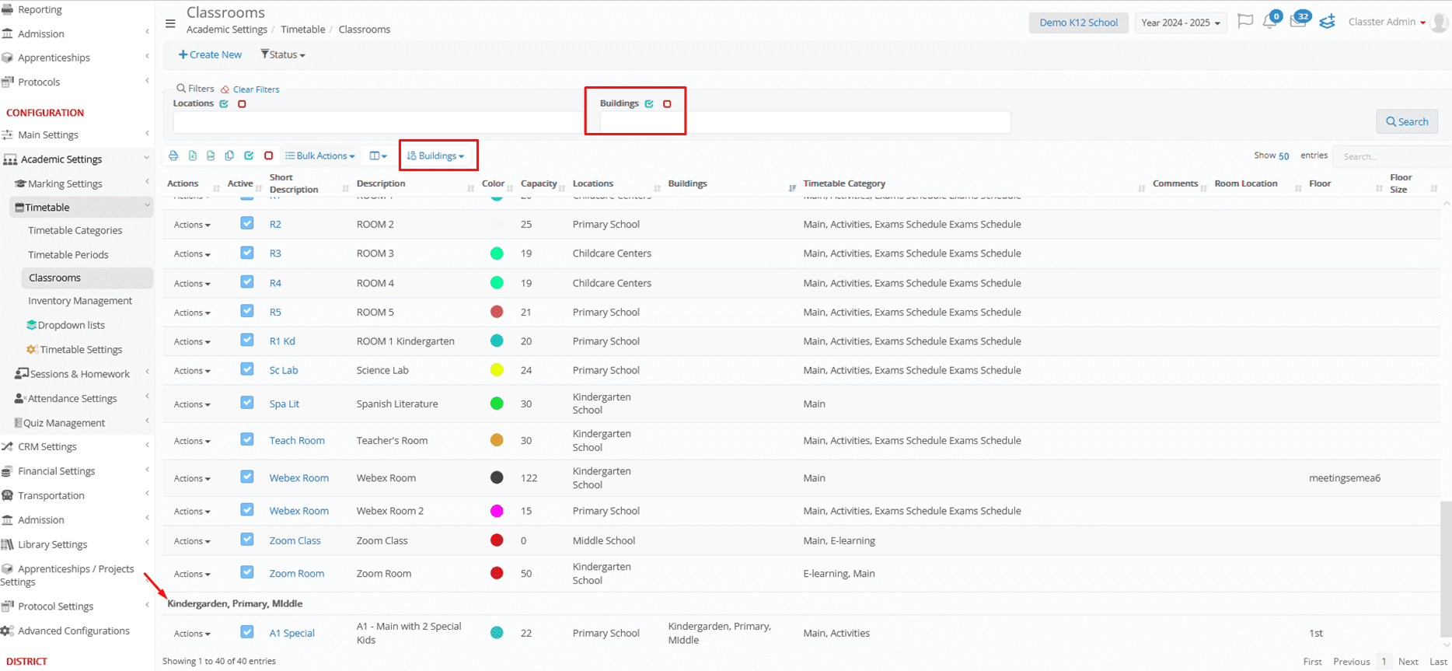Screen dimensions: 1452x671
Task: Open the notifications bell showing 0
Action: 1270,21
